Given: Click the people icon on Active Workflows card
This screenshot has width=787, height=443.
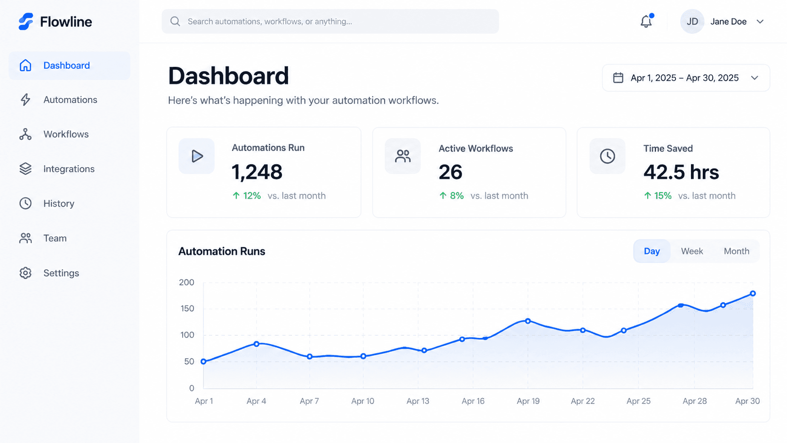Looking at the screenshot, I should click(403, 156).
